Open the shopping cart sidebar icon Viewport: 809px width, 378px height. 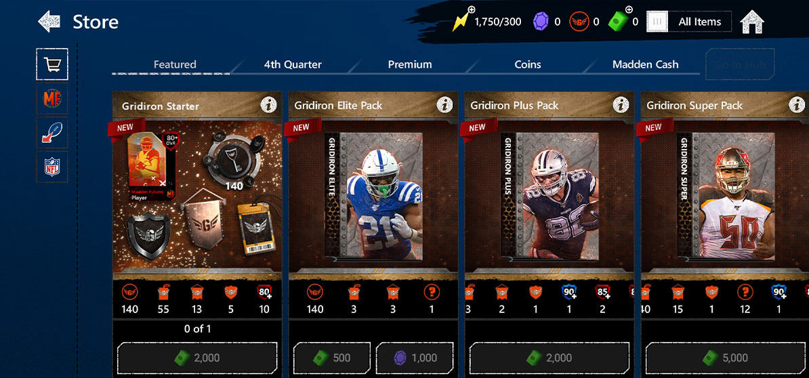pos(52,64)
